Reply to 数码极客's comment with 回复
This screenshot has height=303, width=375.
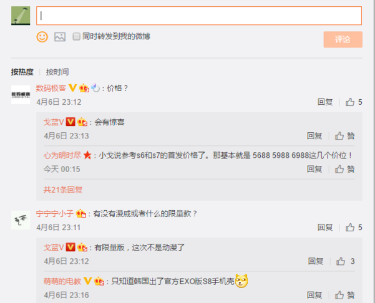[325, 102]
